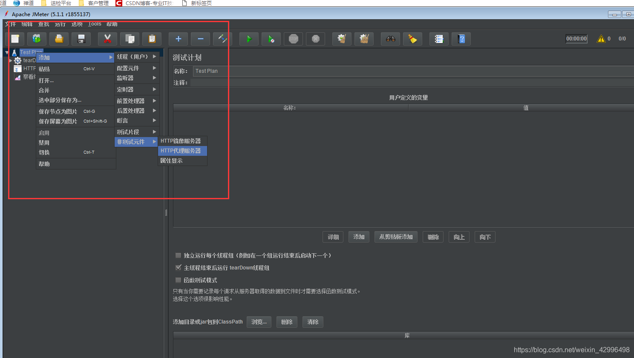The height and width of the screenshot is (358, 634).
Task: Select the HTTP request tree node icon
Action: [17, 69]
